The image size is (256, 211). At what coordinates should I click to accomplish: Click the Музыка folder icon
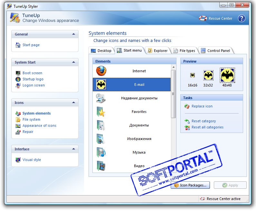[x=101, y=152]
